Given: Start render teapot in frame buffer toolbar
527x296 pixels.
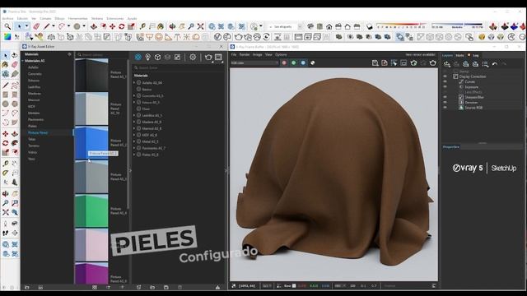Looking at the screenshot, I should 433,62.
